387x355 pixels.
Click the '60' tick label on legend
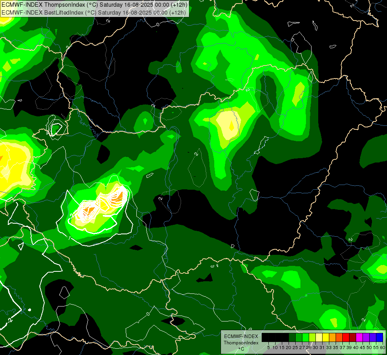383,348
